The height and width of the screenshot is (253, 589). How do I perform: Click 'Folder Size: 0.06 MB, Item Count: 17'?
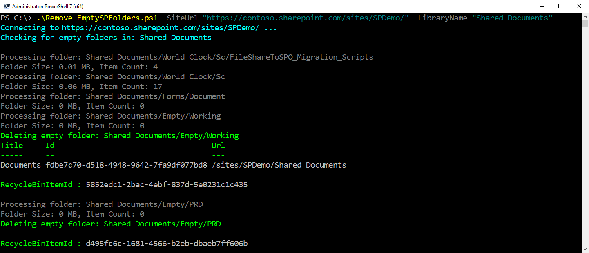click(81, 87)
